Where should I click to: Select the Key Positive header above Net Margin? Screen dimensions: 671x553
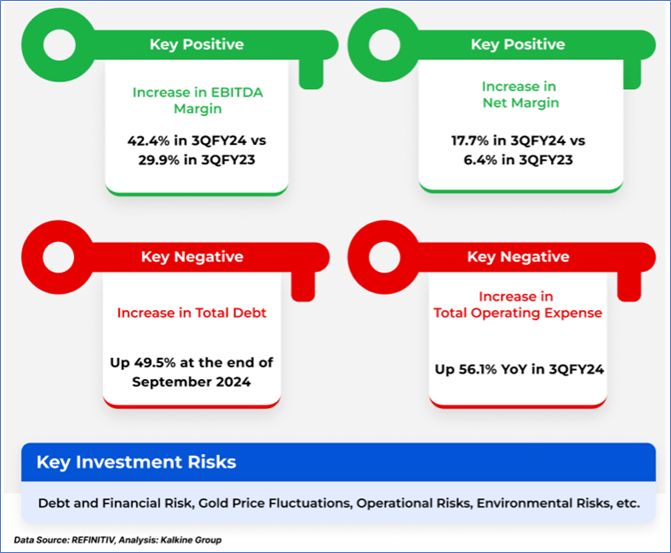click(517, 45)
